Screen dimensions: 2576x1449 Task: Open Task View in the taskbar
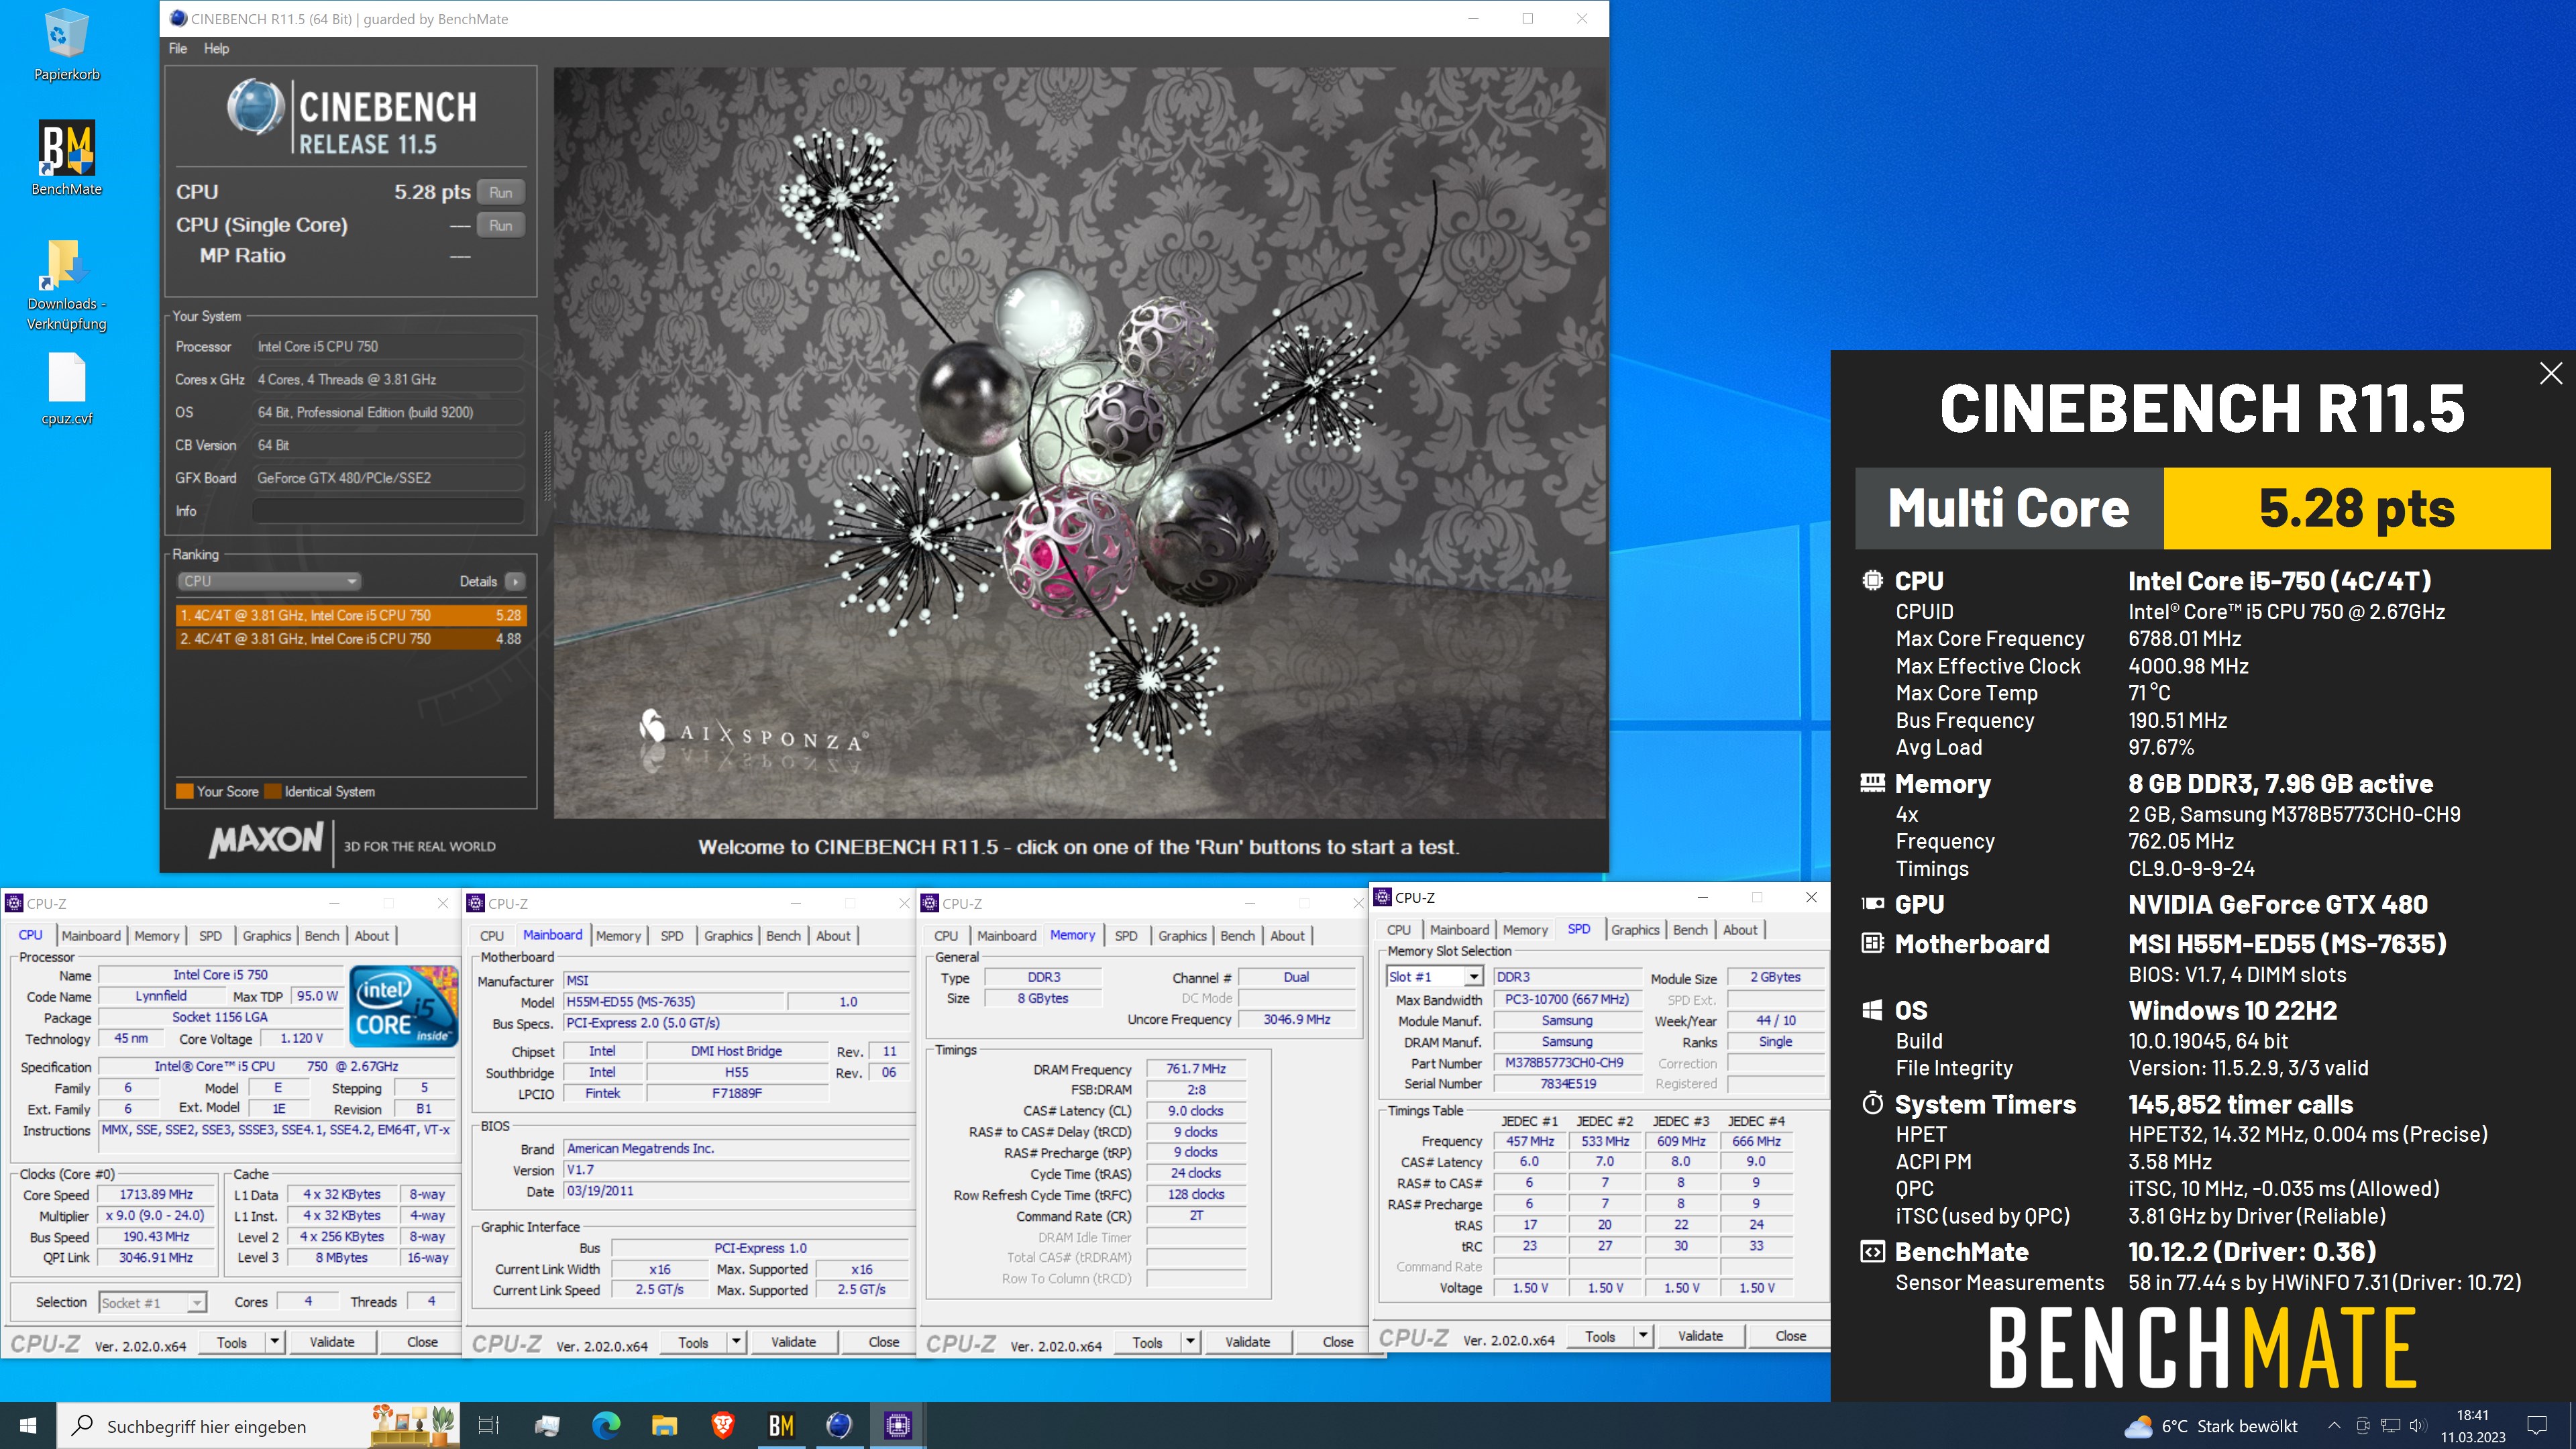pyautogui.click(x=488, y=1425)
